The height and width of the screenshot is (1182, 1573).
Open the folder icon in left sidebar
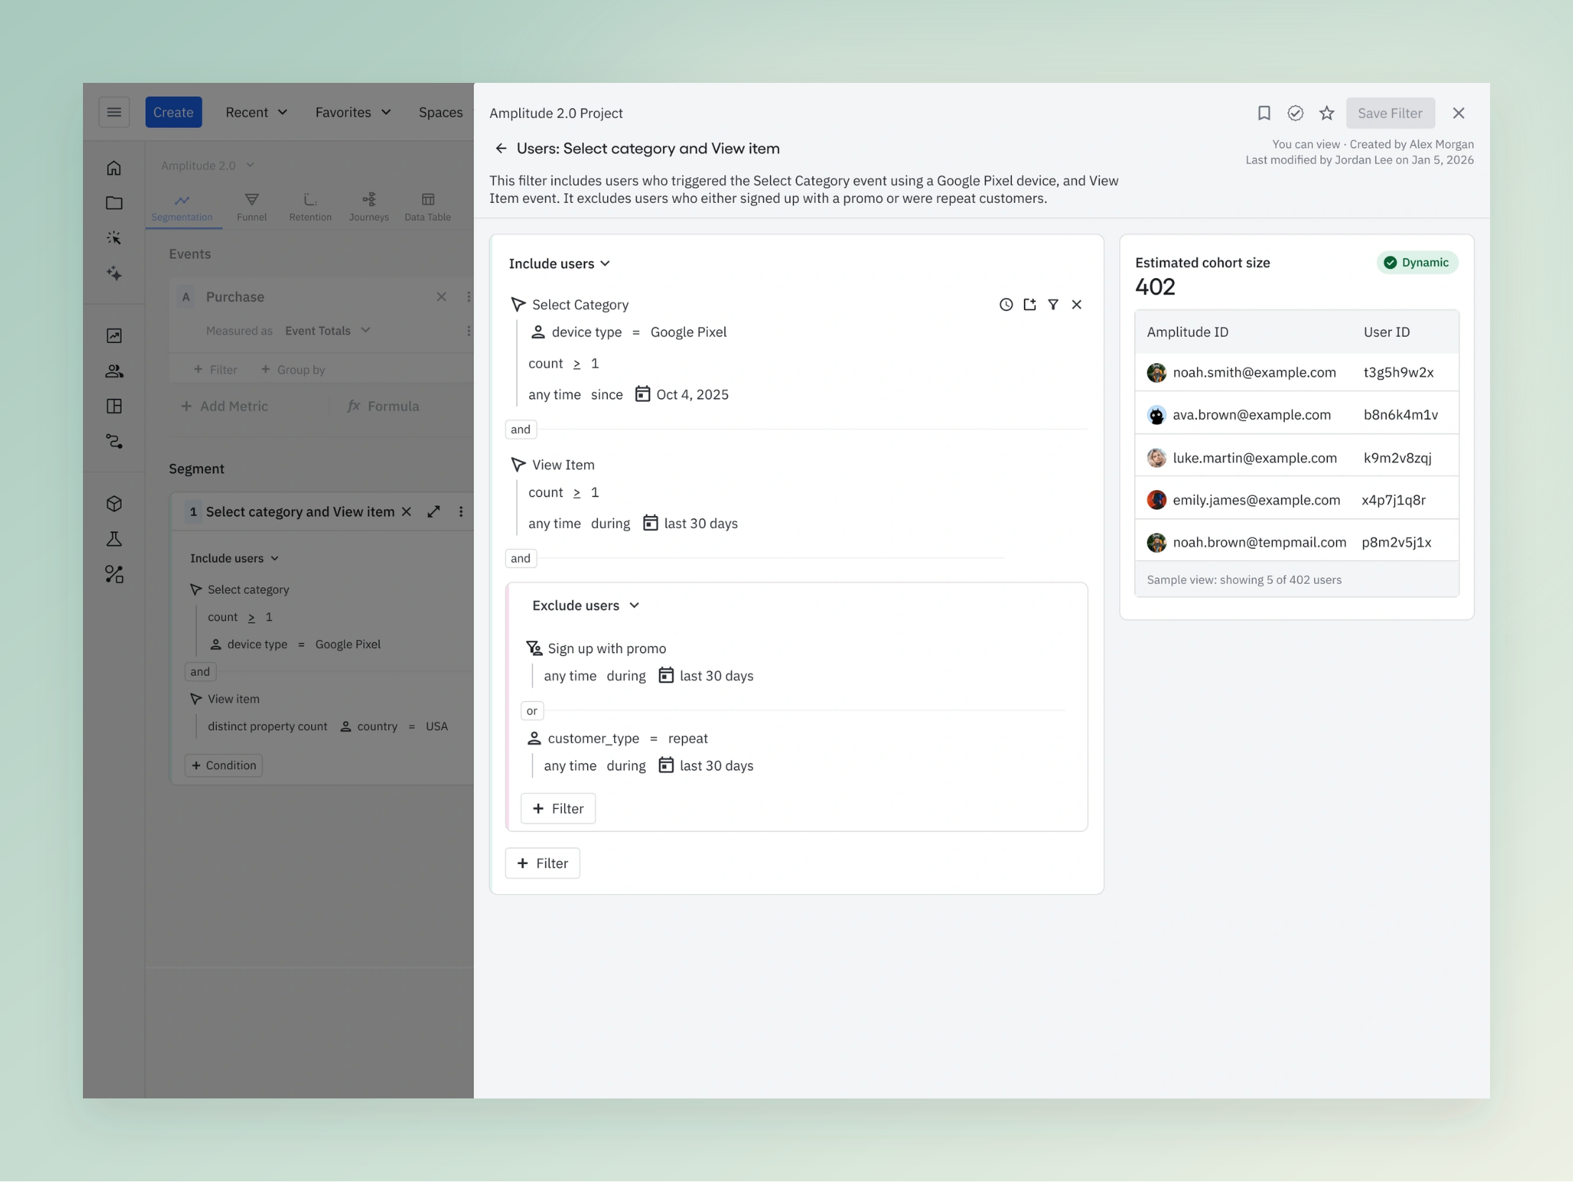tap(114, 203)
